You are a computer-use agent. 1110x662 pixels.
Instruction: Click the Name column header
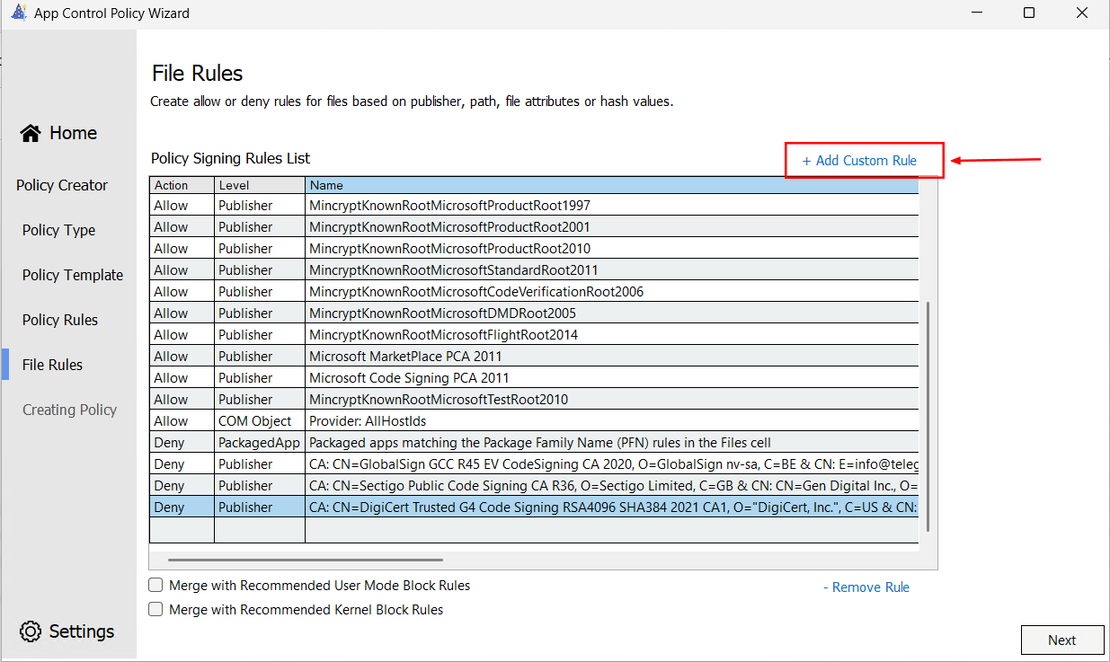(x=612, y=185)
